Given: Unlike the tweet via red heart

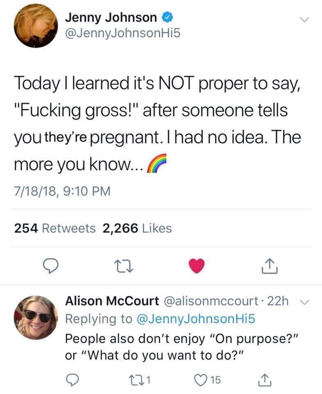Looking at the screenshot, I should (x=197, y=266).
